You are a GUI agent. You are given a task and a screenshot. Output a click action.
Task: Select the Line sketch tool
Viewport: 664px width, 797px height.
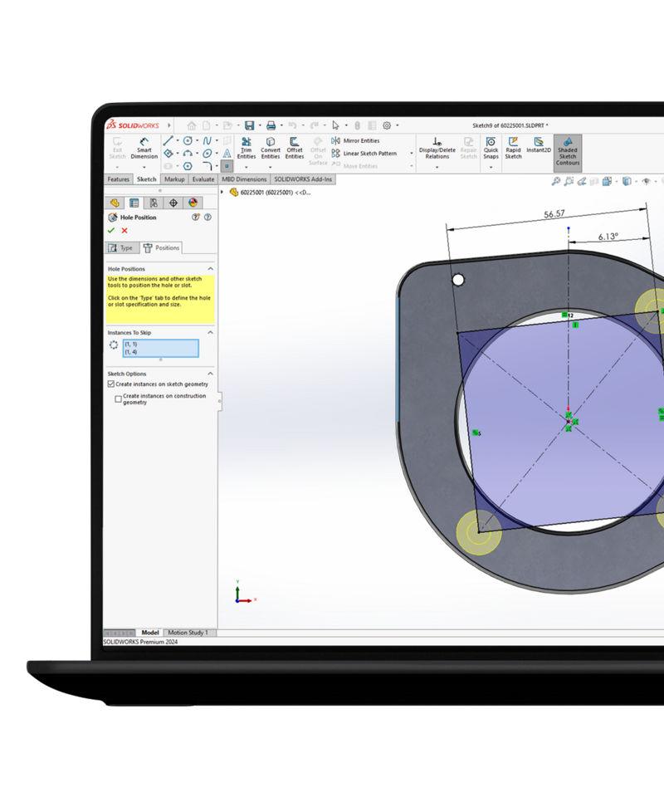(168, 141)
